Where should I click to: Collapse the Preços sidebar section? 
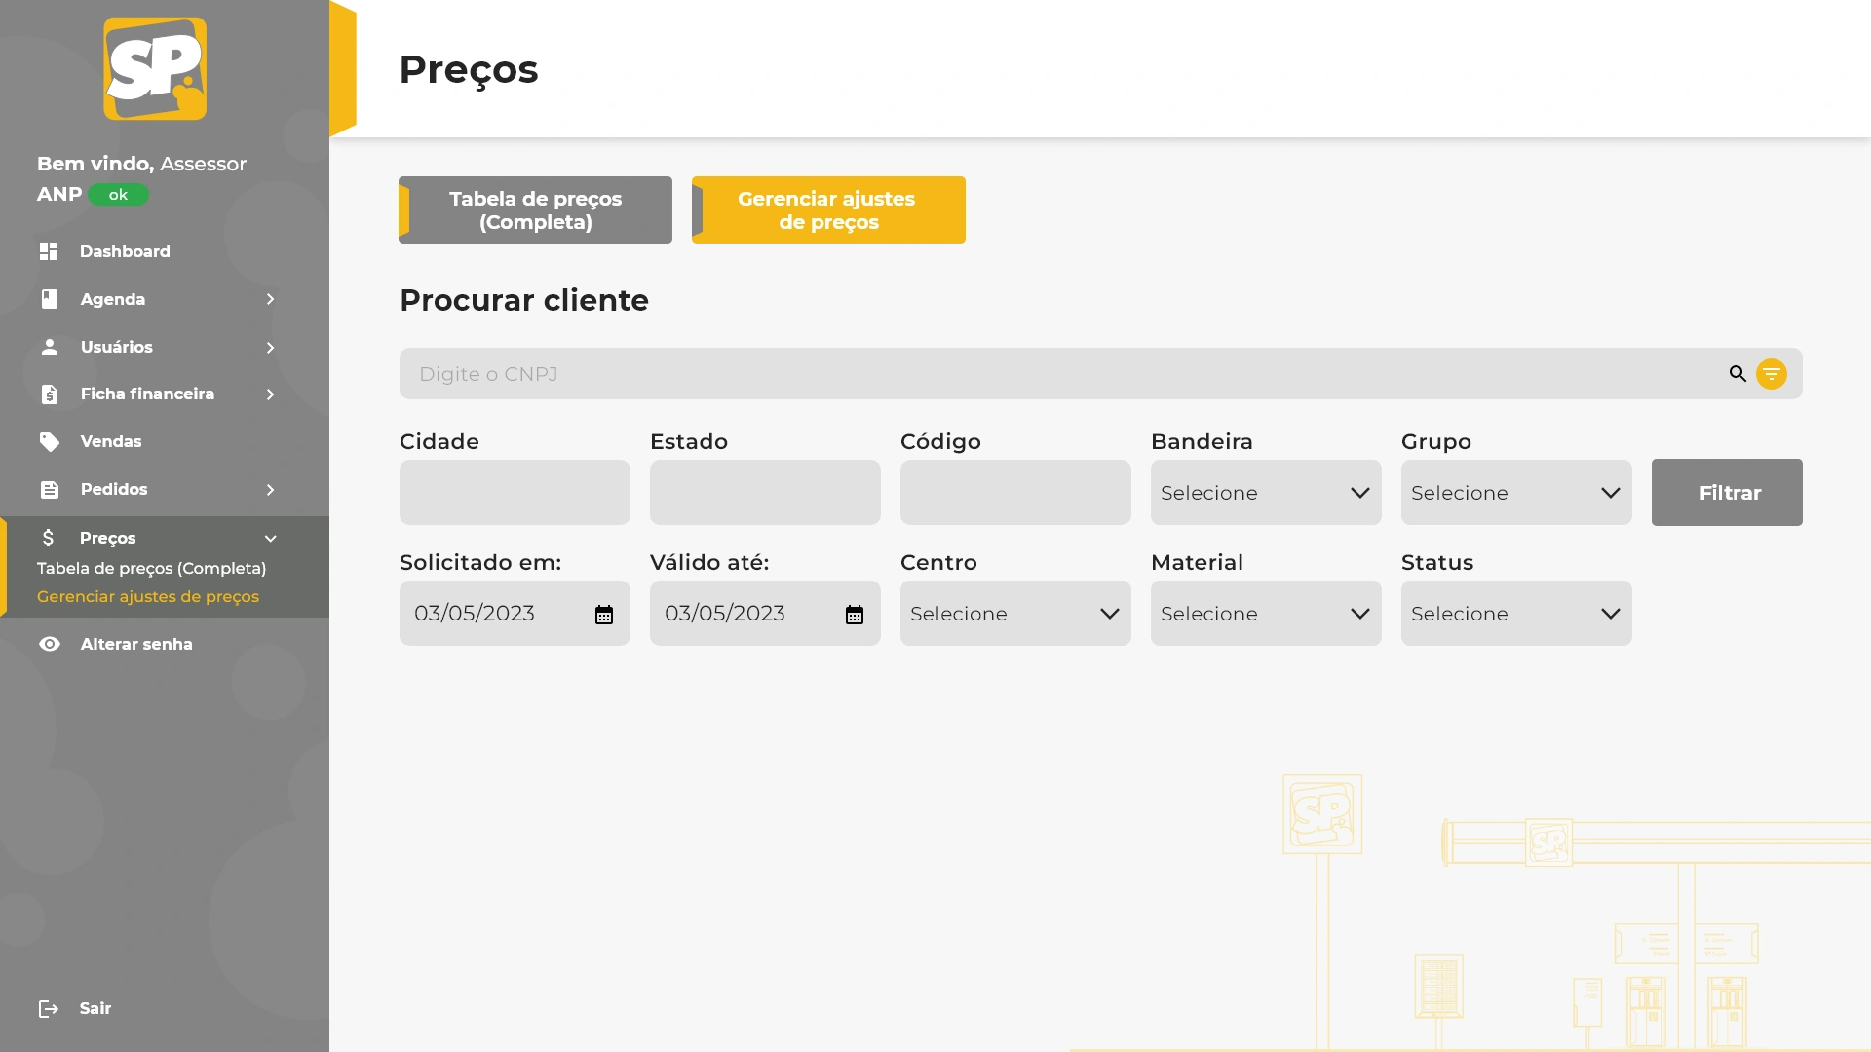tap(270, 538)
